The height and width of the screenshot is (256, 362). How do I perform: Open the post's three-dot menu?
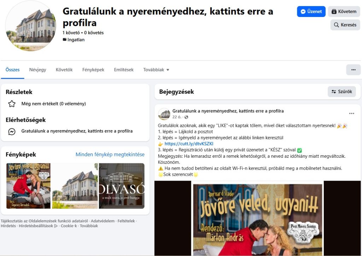[351, 114]
